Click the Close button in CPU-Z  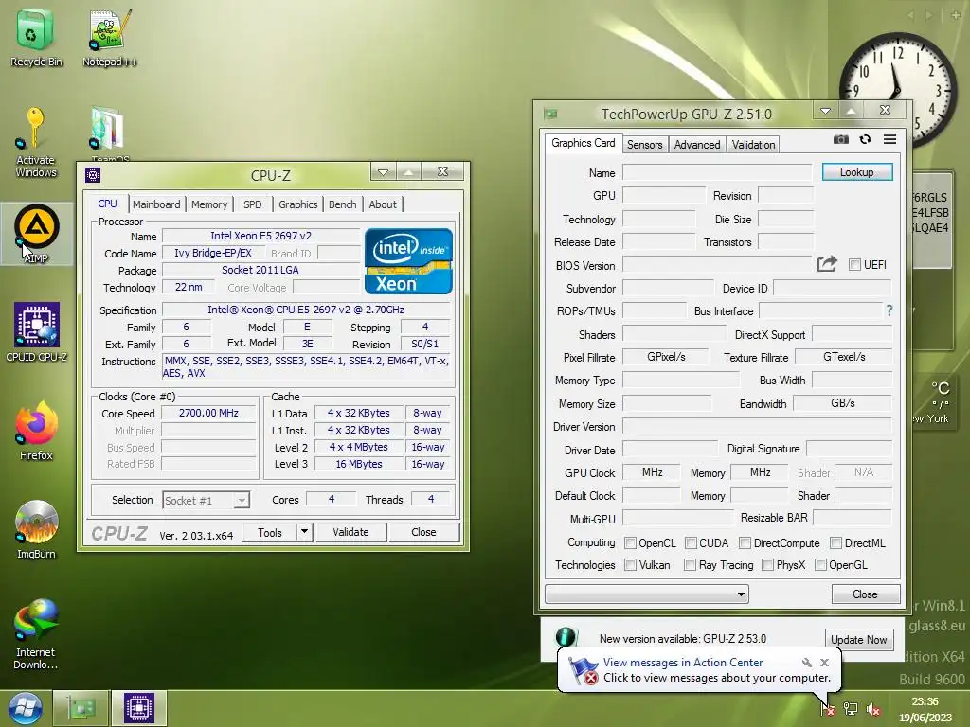423,532
